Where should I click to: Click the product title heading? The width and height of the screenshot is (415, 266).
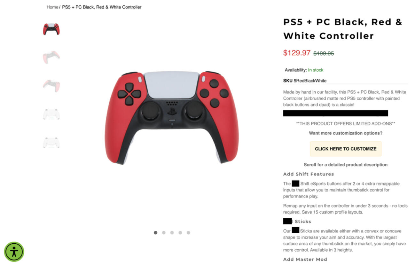coord(342,29)
